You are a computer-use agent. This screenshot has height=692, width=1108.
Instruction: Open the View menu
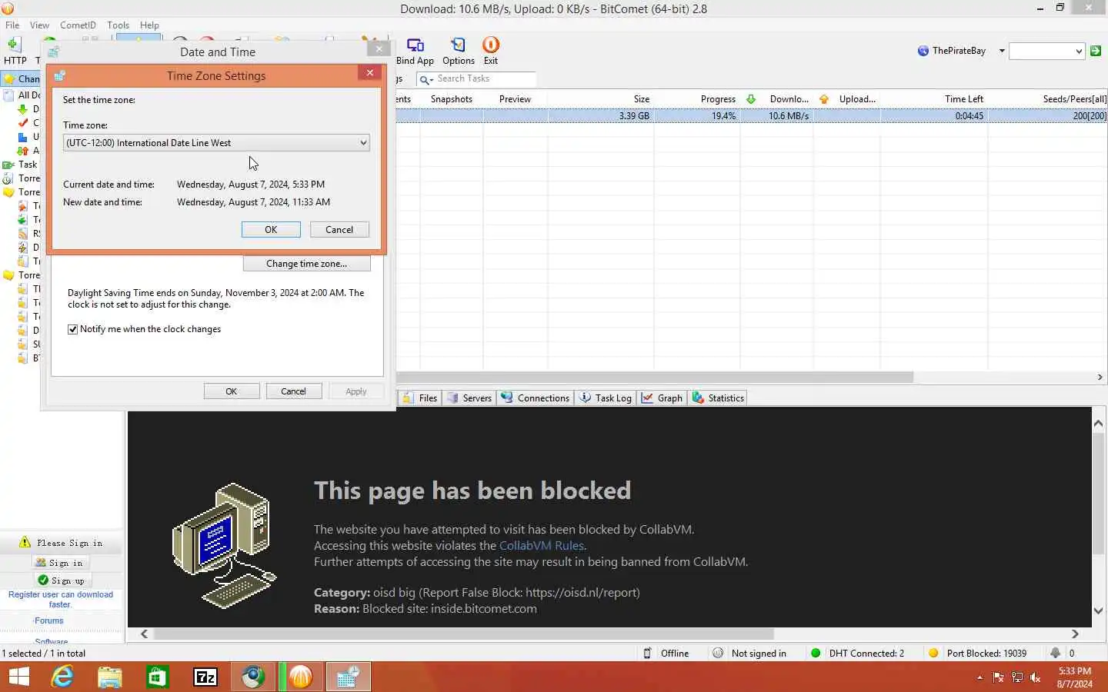[39, 25]
